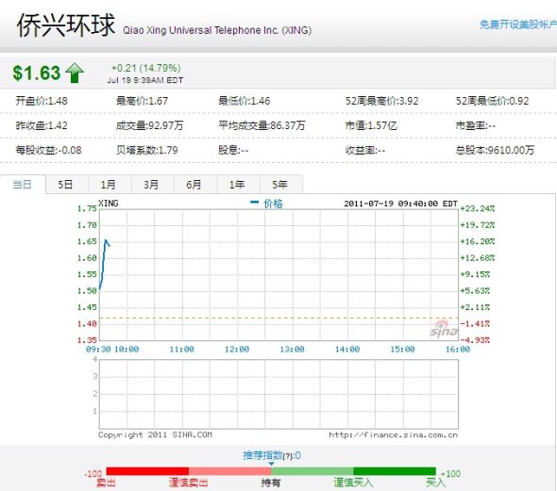
Task: Switch to the 5日 chart tab
Action: pyautogui.click(x=65, y=185)
